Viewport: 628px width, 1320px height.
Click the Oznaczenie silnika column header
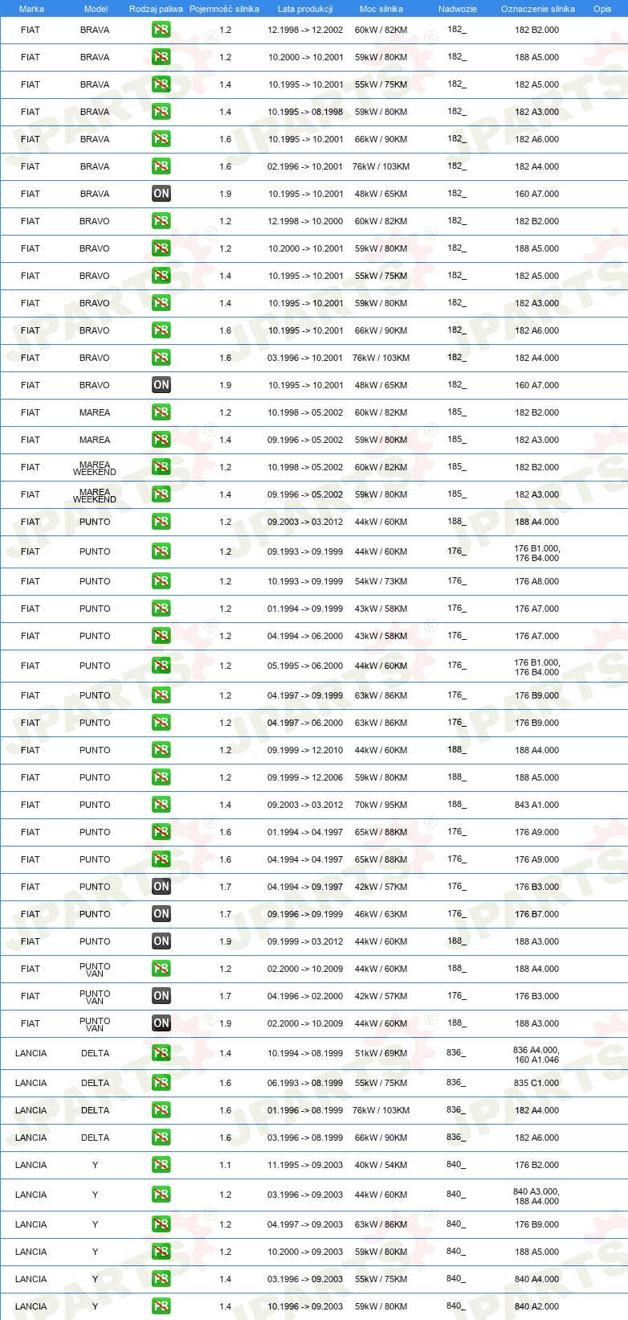(538, 9)
